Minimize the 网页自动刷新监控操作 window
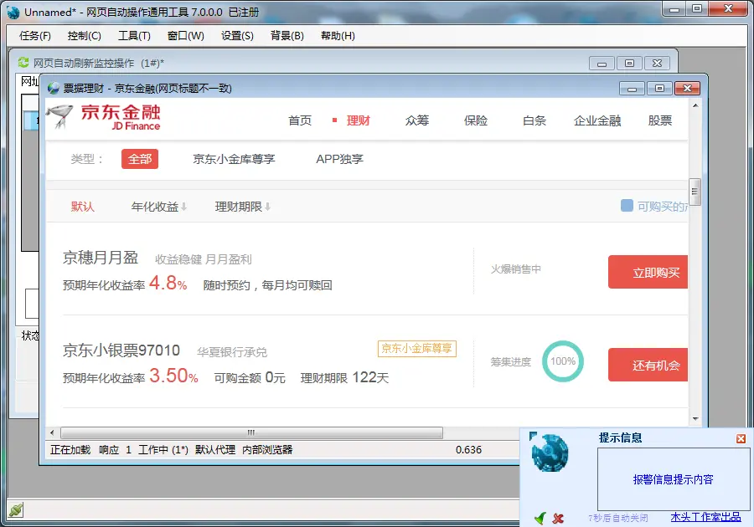The width and height of the screenshot is (754, 527). [602, 64]
